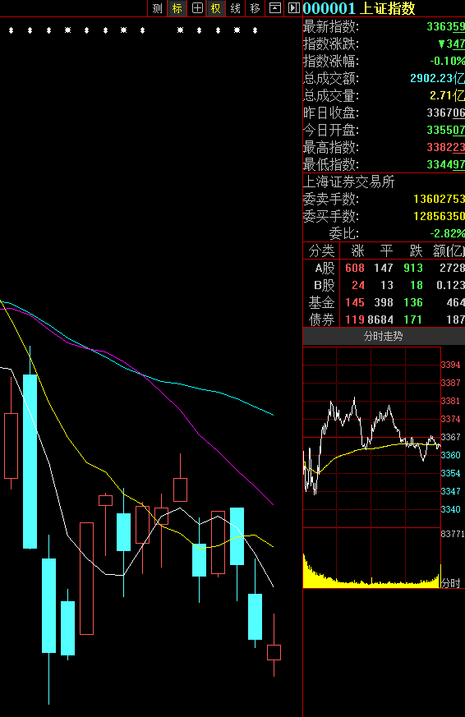The width and height of the screenshot is (465, 717).
Task: Select the 债券 category row
Action: coord(384,319)
